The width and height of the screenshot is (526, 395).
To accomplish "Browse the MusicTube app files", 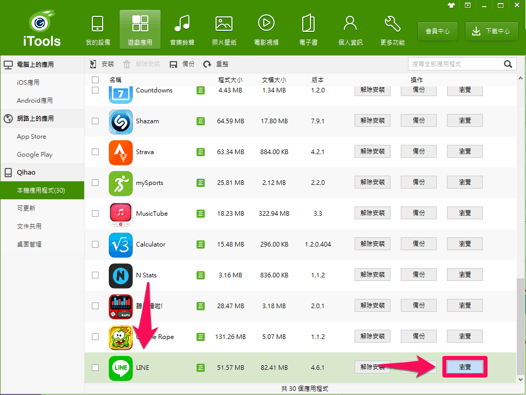I will [x=465, y=213].
